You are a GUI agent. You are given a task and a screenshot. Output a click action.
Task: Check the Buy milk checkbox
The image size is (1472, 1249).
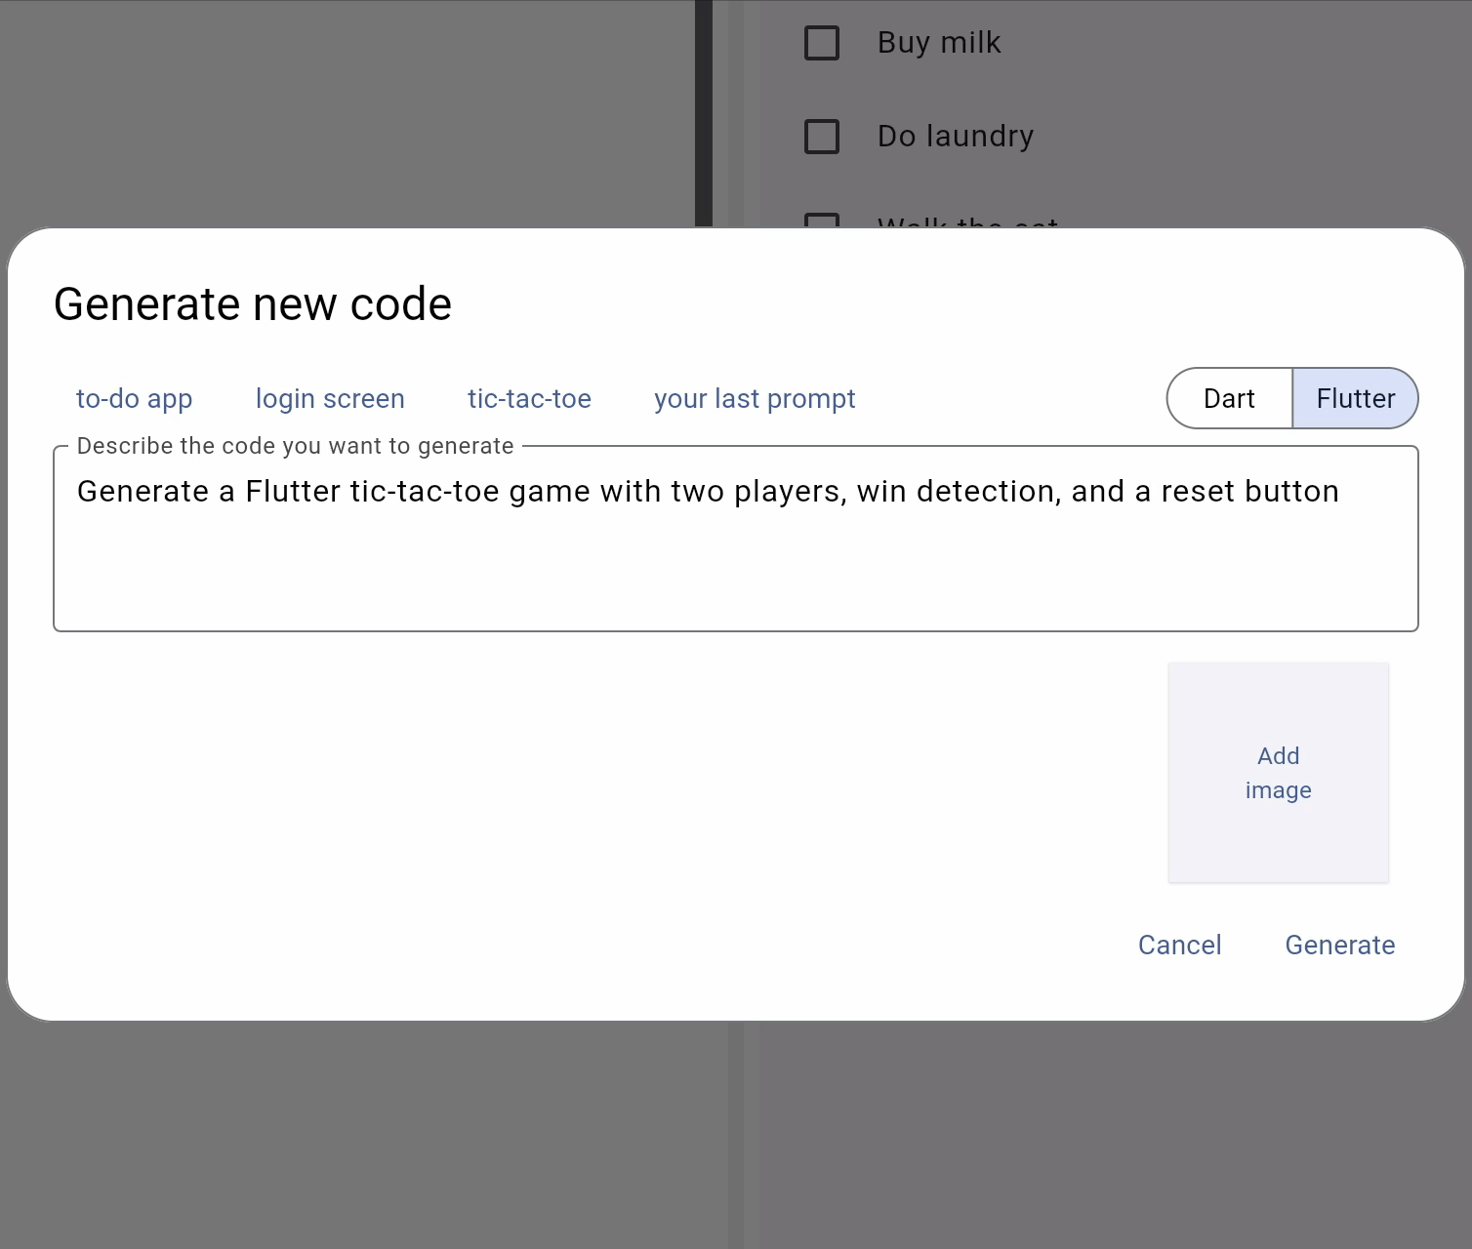point(822,43)
